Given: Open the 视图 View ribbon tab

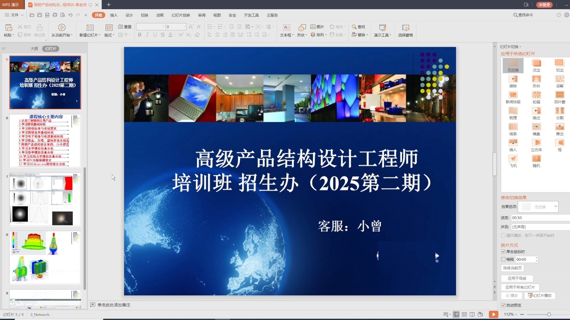Looking at the screenshot, I should 217,15.
